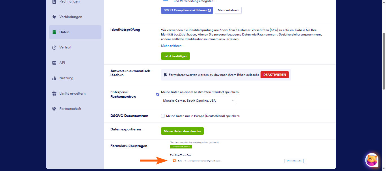Click the johnjotformdoe@gmail.com transfer email
This screenshot has height=171, width=386.
pos(204,161)
